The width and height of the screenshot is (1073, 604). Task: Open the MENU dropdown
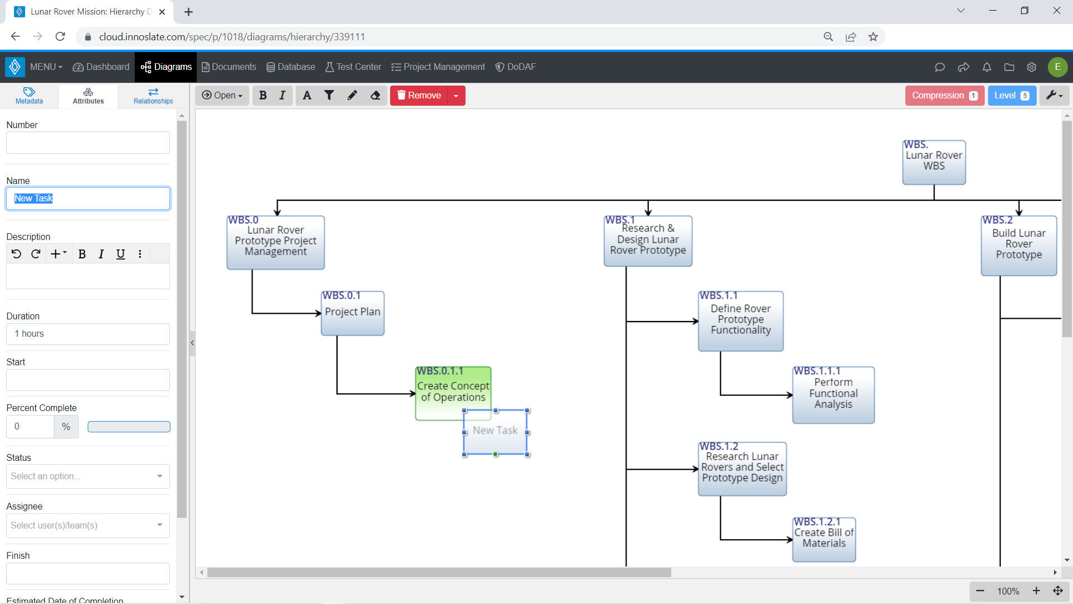coord(46,67)
